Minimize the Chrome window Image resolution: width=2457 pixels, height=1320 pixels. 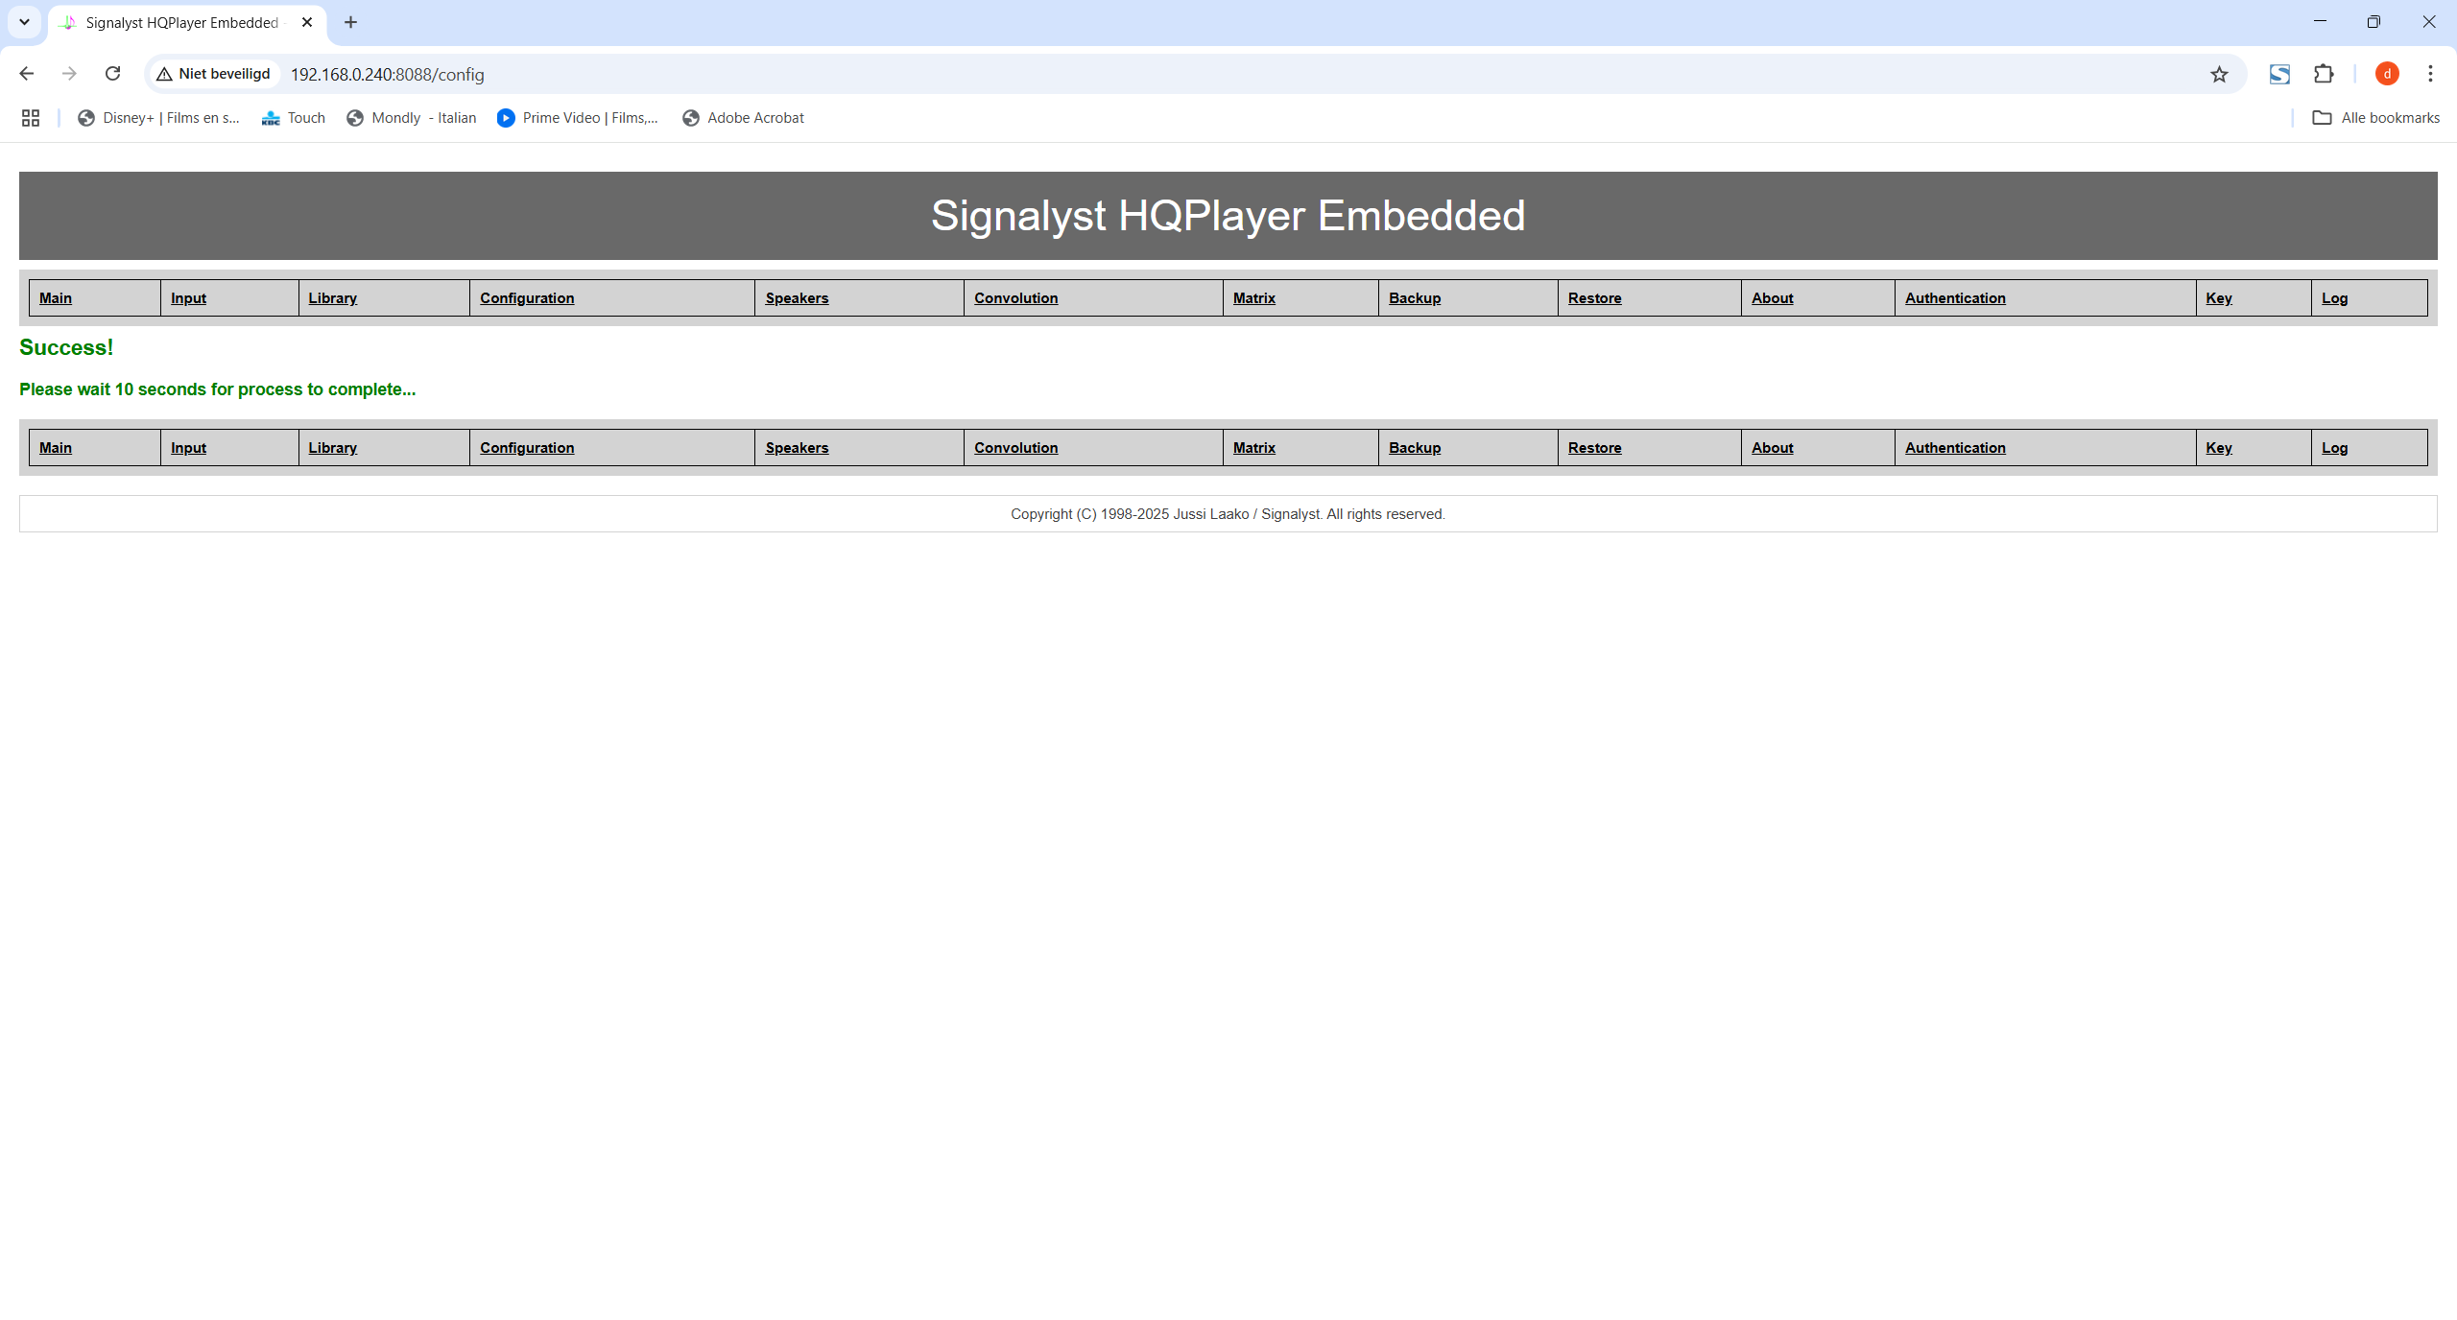2320,21
